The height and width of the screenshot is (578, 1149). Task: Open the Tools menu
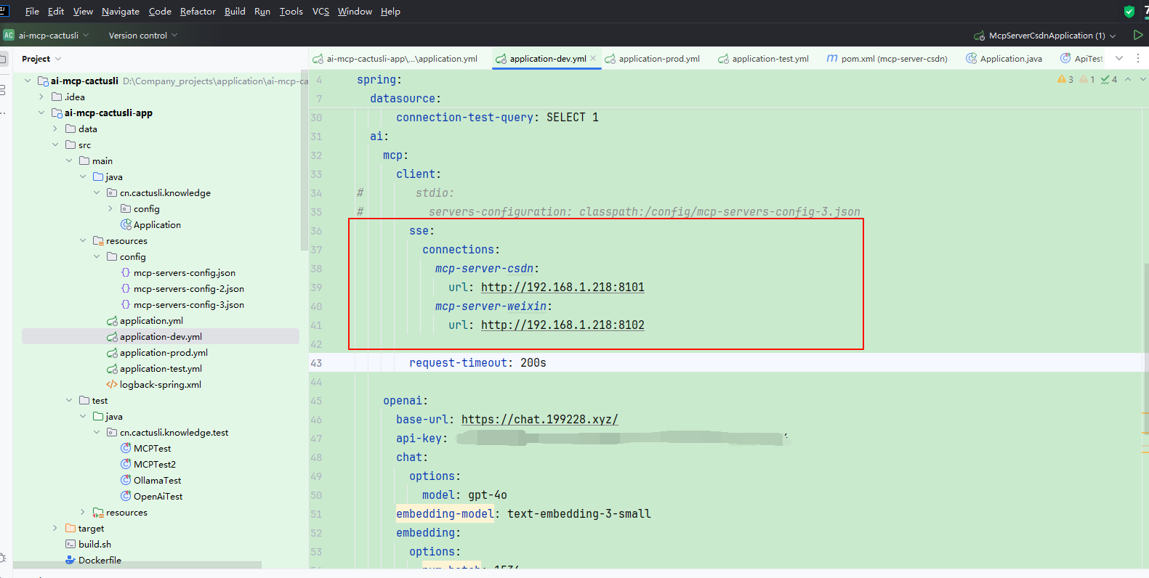291,11
